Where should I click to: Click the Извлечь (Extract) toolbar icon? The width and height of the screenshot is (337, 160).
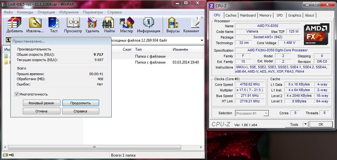[35, 25]
